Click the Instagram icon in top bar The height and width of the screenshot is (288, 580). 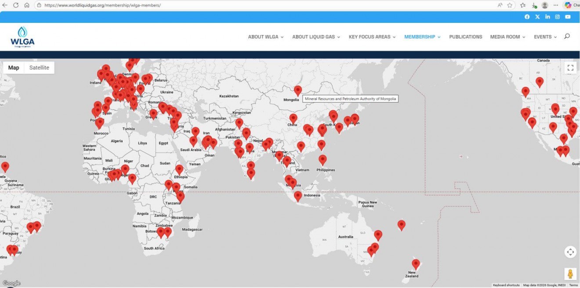point(558,17)
